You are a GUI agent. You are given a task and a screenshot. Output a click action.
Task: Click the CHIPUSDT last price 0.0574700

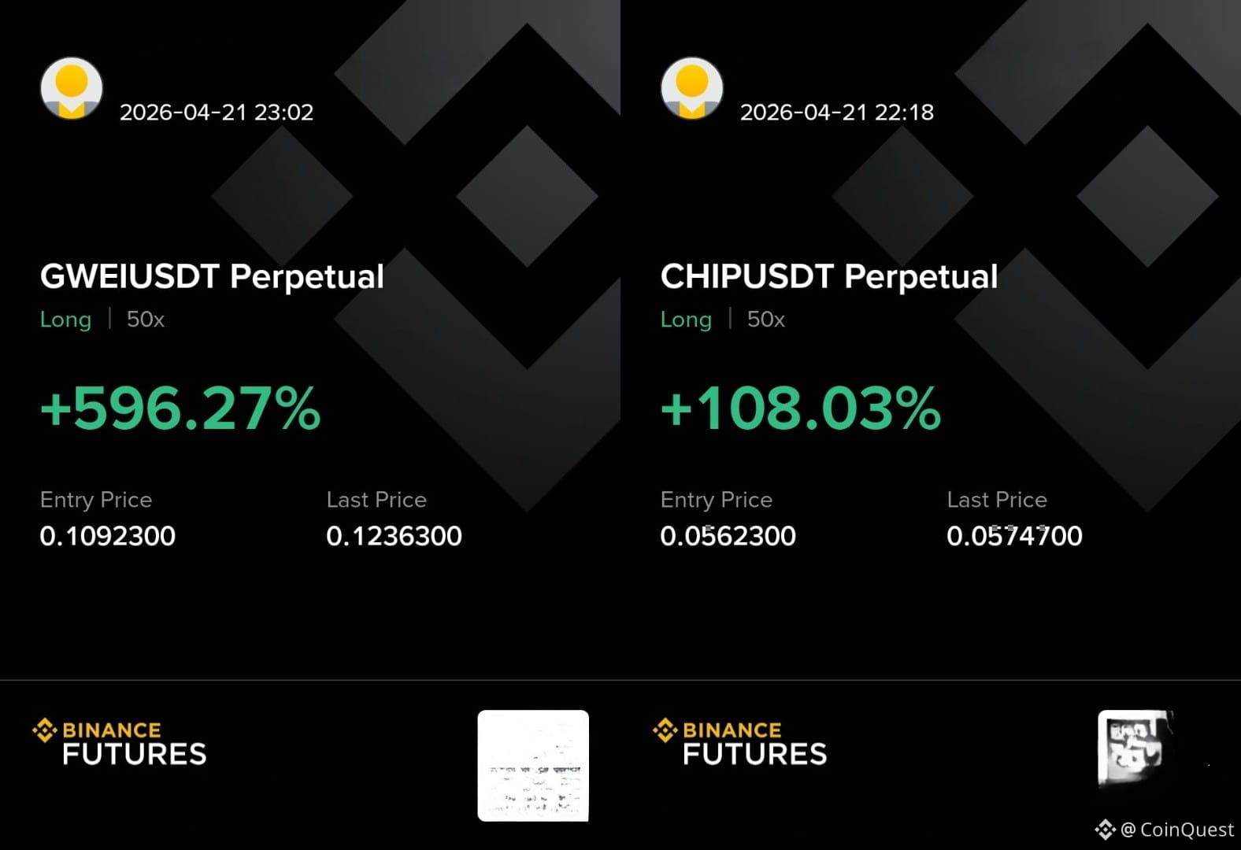(1014, 536)
